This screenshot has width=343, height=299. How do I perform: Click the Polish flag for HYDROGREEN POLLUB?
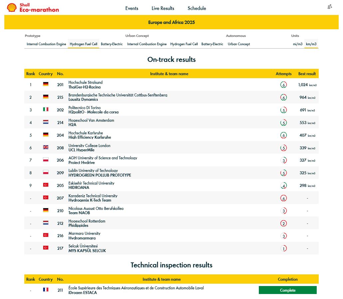click(46, 173)
